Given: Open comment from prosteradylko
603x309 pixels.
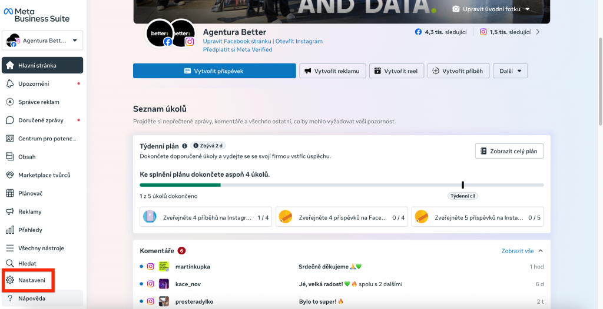Looking at the screenshot, I should (x=342, y=301).
